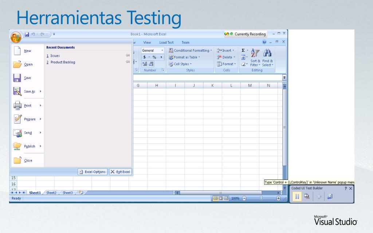This screenshot has height=233, width=373.
Task: Click the Excel Help question icon
Action: pos(264,42)
